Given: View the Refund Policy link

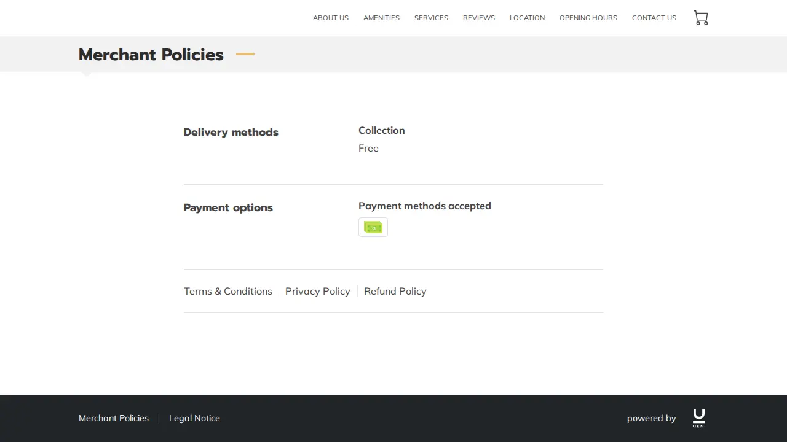Looking at the screenshot, I should (395, 291).
